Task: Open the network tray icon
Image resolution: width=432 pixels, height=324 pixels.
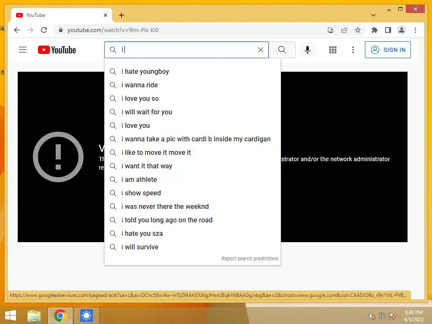Action: click(x=382, y=316)
